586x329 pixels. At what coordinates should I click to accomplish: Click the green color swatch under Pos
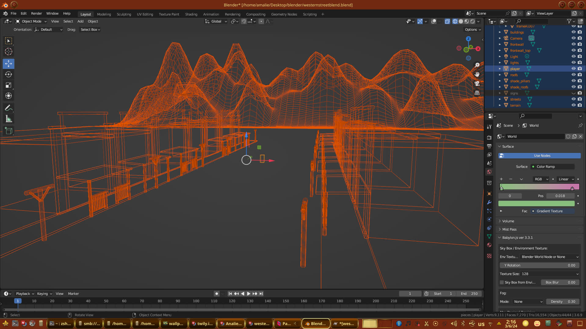tap(536, 203)
